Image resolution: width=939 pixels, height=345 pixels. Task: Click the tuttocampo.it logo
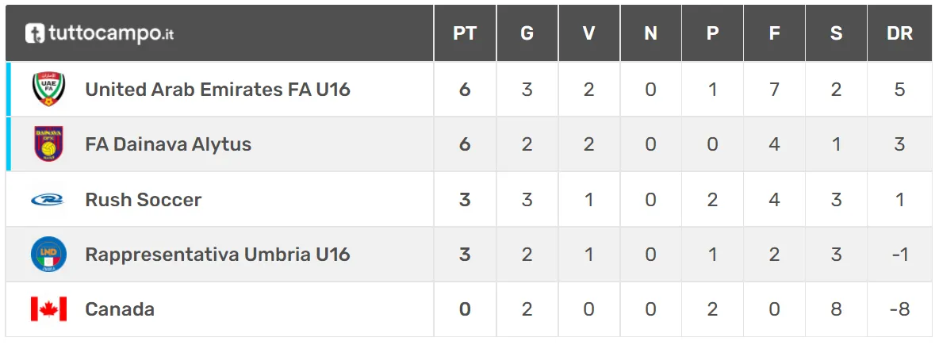click(99, 33)
